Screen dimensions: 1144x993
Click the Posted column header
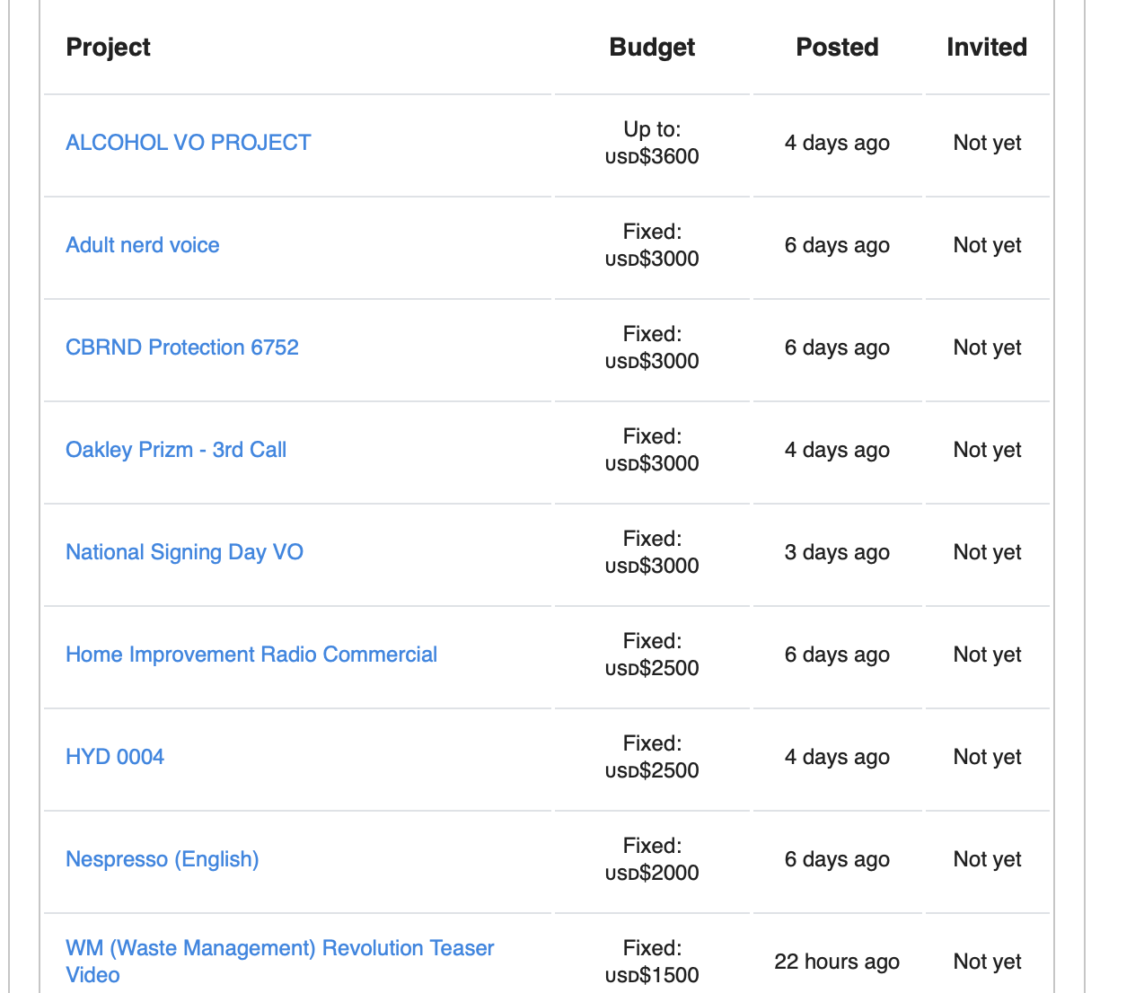pyautogui.click(x=837, y=47)
